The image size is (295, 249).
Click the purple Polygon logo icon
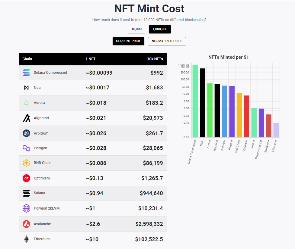(26, 148)
